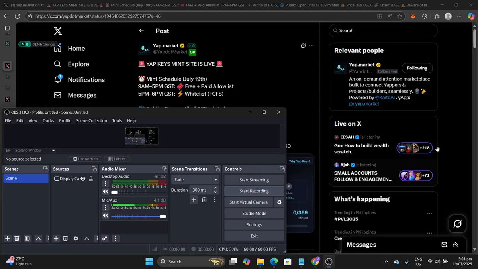Screen dimensions: 478x269
Task: Adjust Desktop Audio volume slider
Action: (138, 192)
